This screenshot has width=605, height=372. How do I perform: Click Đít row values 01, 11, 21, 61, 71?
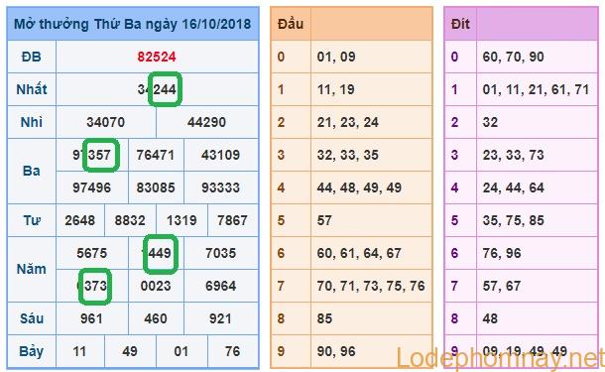pyautogui.click(x=536, y=89)
